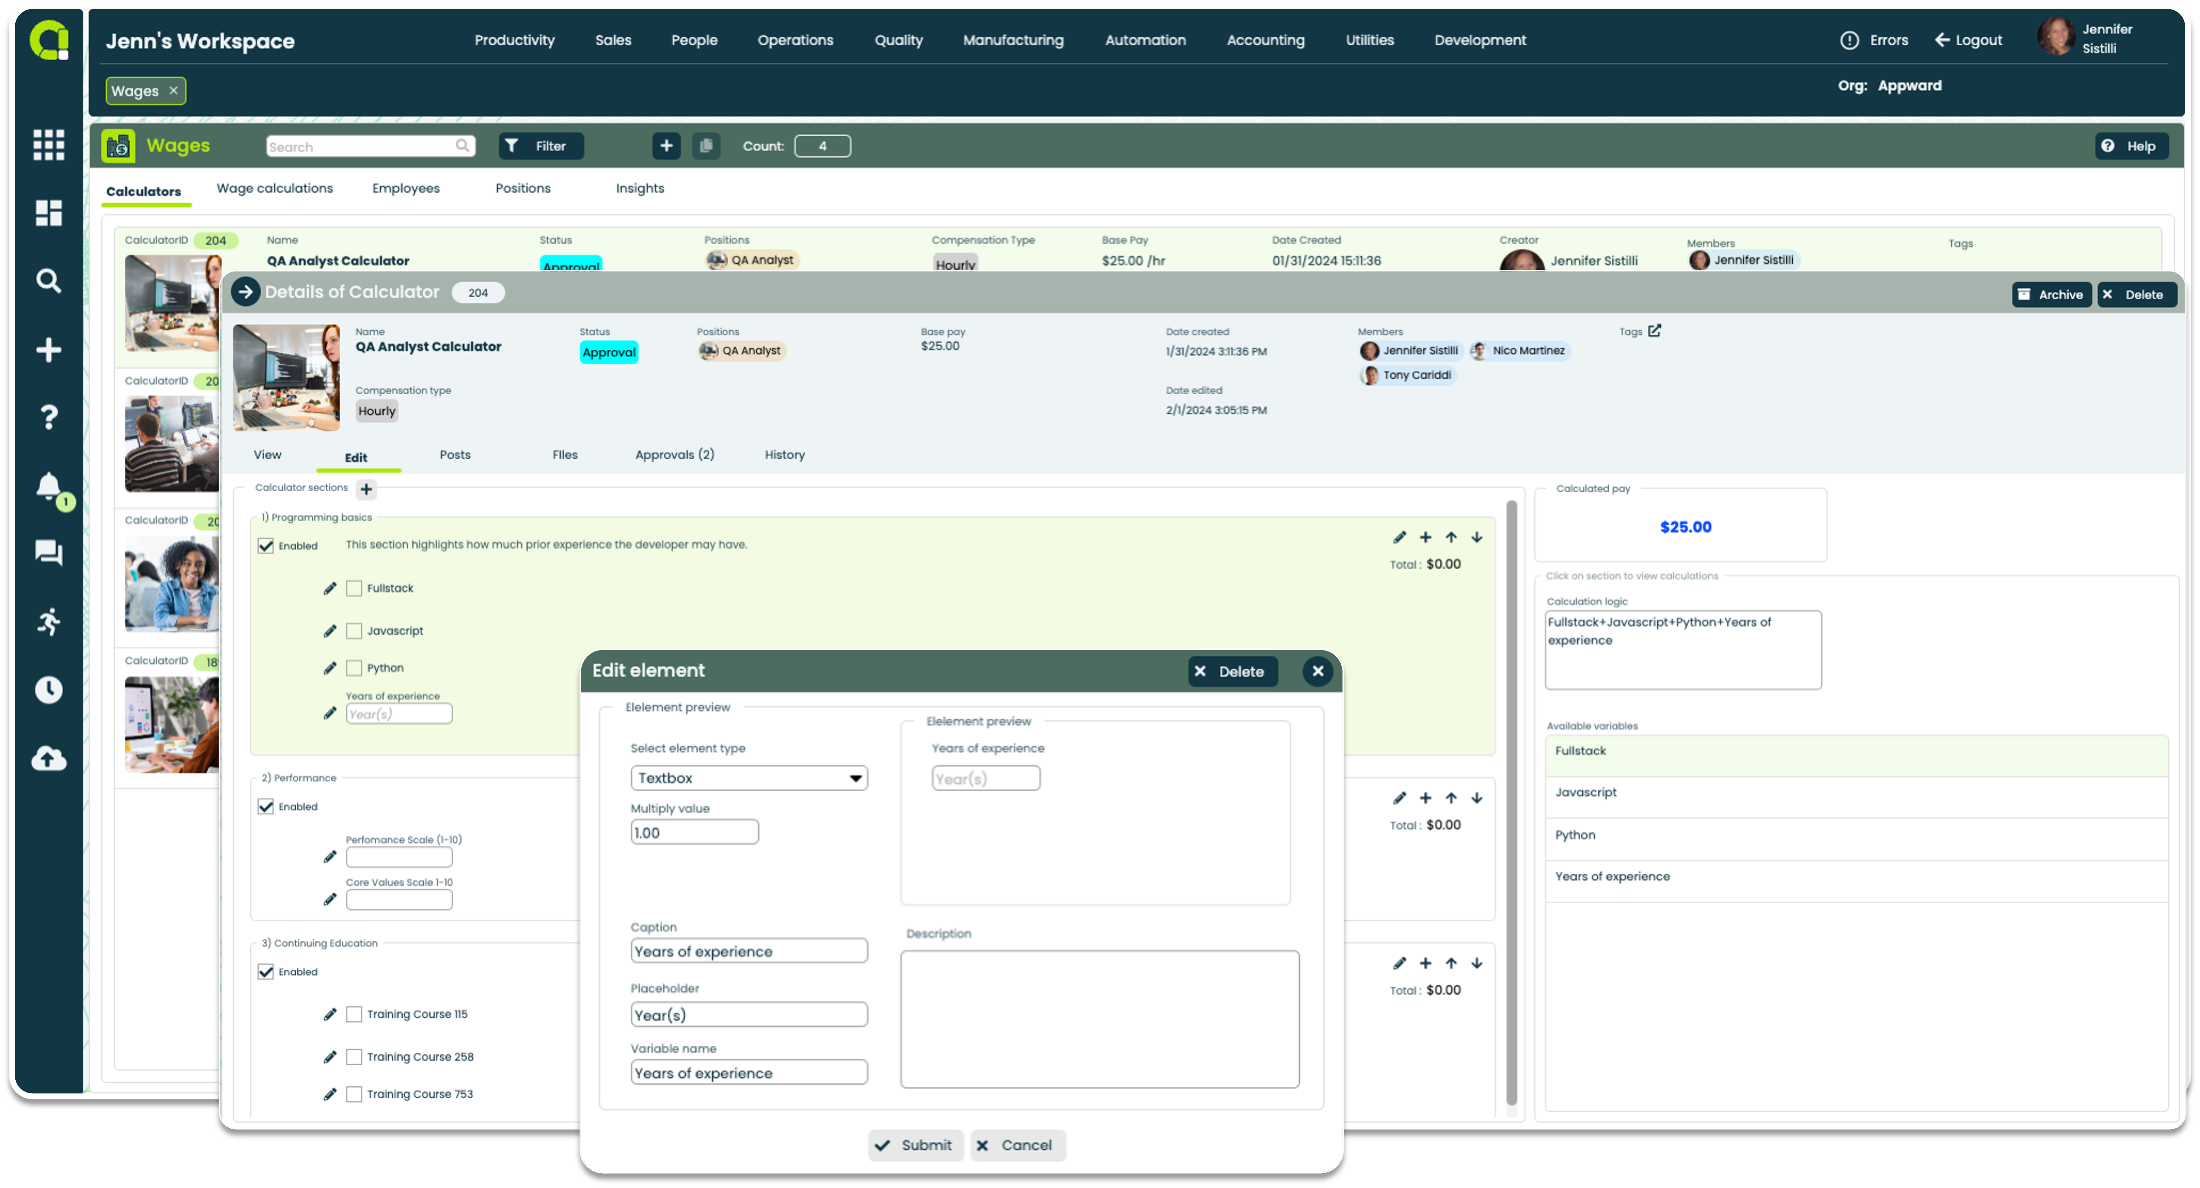The height and width of the screenshot is (1188, 2200).
Task: Open the apps grid in the sidebar
Action: (x=49, y=144)
